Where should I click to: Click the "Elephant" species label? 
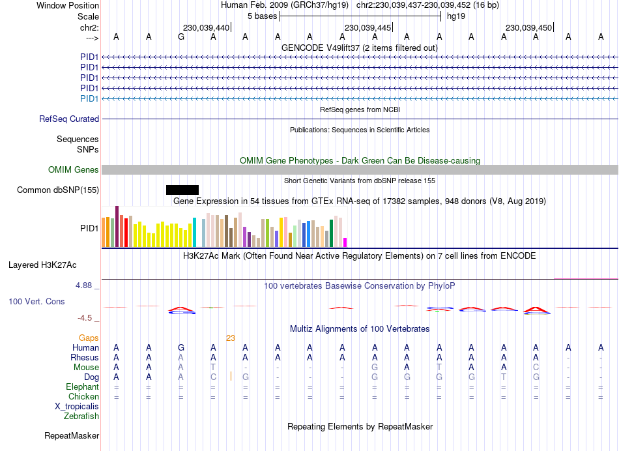coord(82,386)
